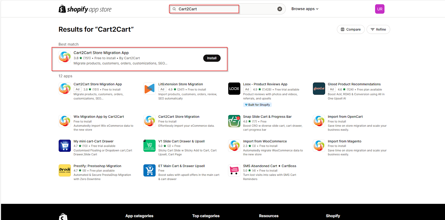Open SMS Abandoned Cart CartBoss link
The height and width of the screenshot is (220, 445).
[270, 166]
